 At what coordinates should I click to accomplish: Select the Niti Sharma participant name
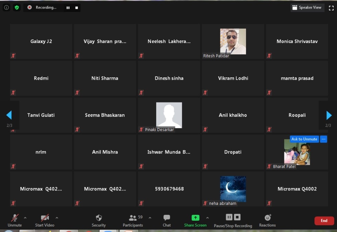click(105, 78)
